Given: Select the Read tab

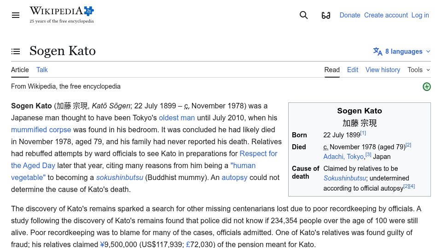Looking at the screenshot, I should [332, 70].
